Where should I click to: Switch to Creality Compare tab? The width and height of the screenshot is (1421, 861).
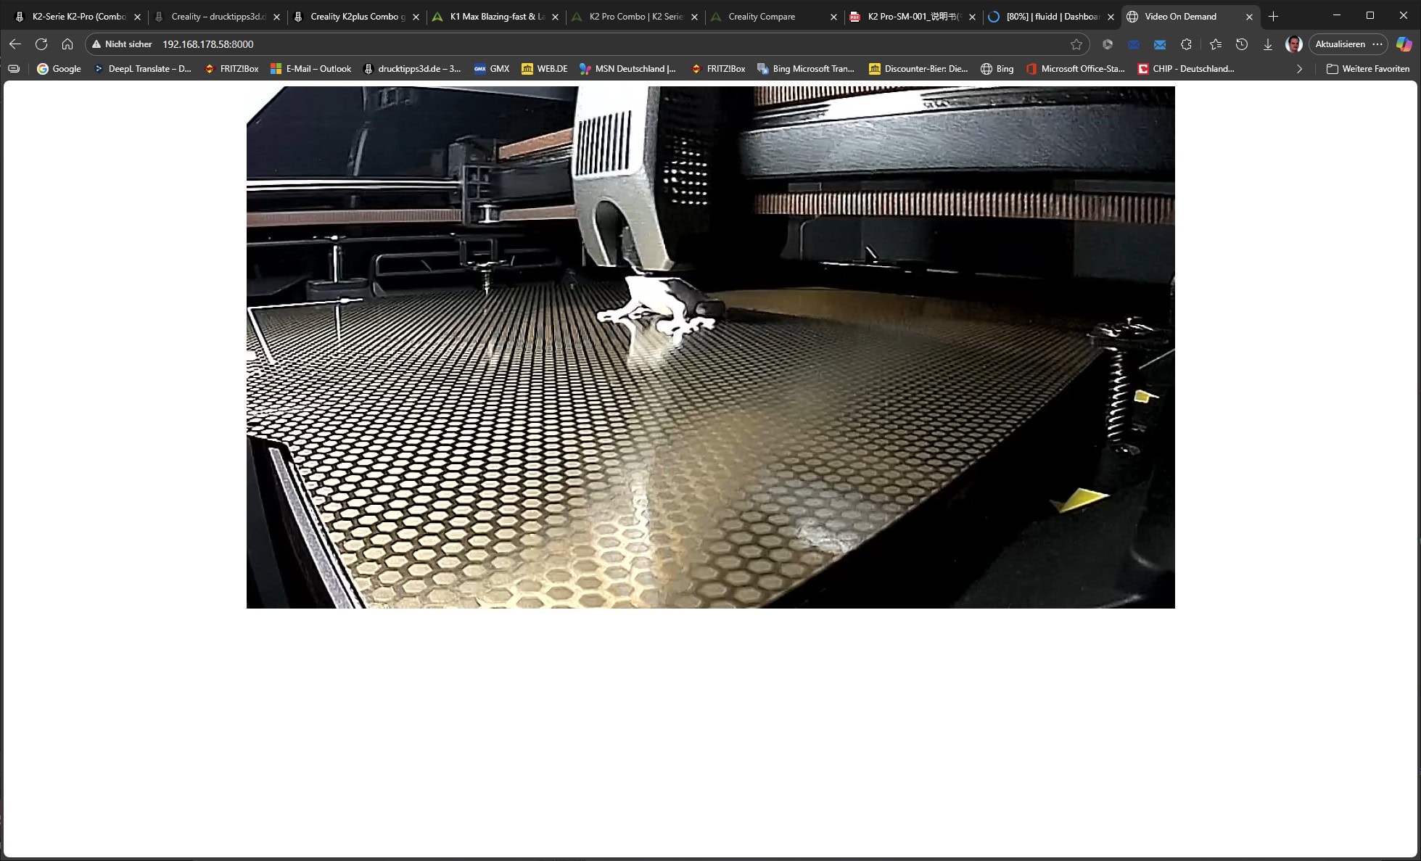(762, 17)
